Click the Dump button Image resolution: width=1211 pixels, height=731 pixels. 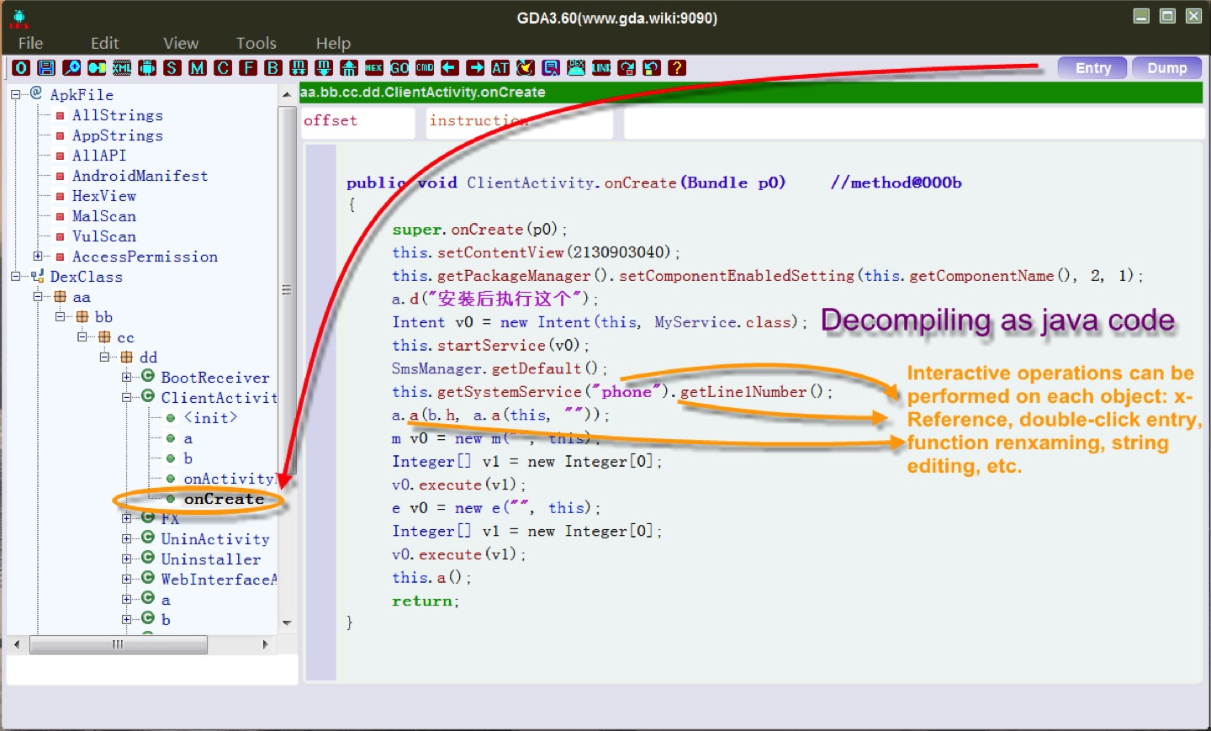(1166, 68)
